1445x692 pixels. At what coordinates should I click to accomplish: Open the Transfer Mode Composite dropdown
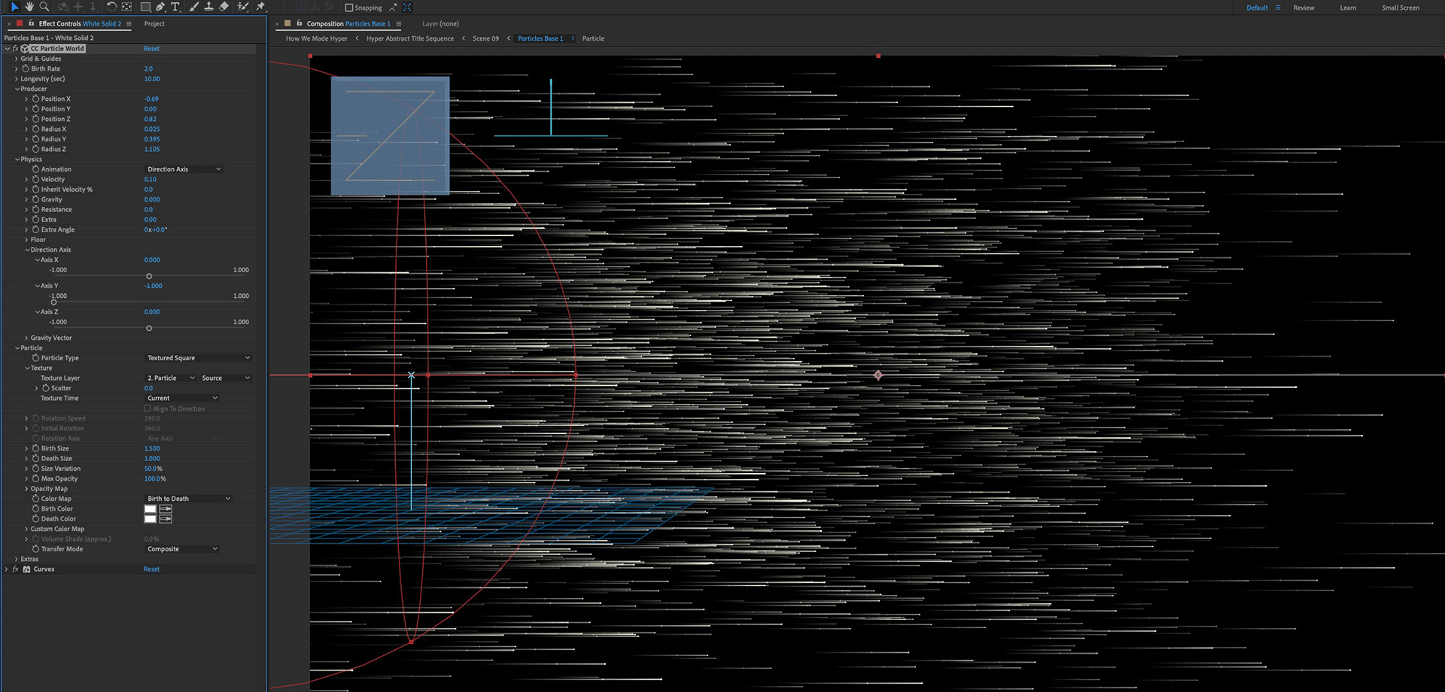coord(182,549)
